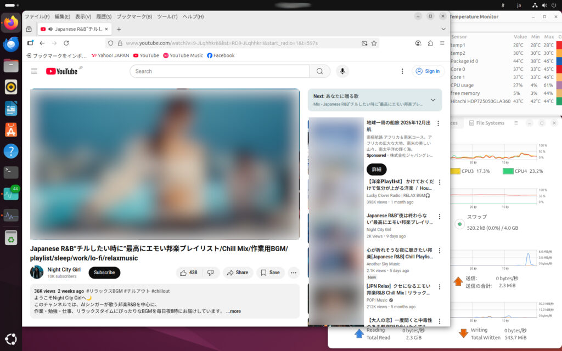
Task: Open YouTube settings three-dot menu beside Sign in
Action: tap(402, 71)
